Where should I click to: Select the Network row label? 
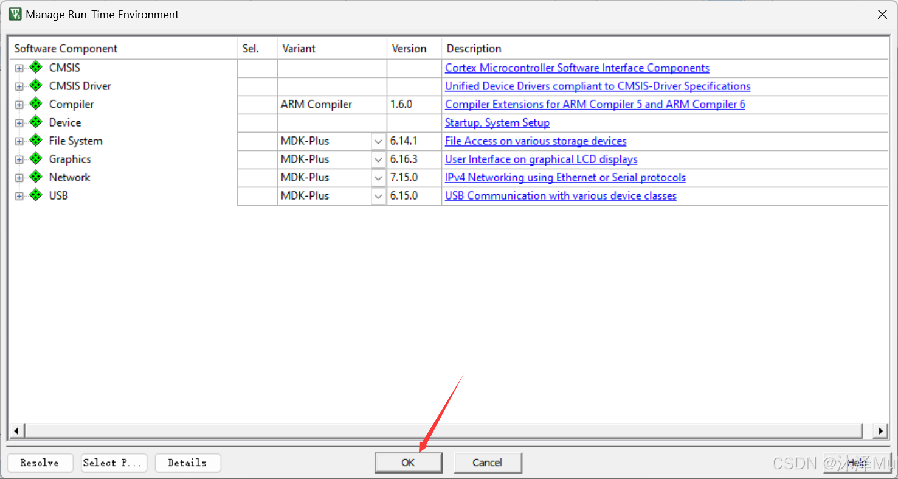click(x=69, y=177)
